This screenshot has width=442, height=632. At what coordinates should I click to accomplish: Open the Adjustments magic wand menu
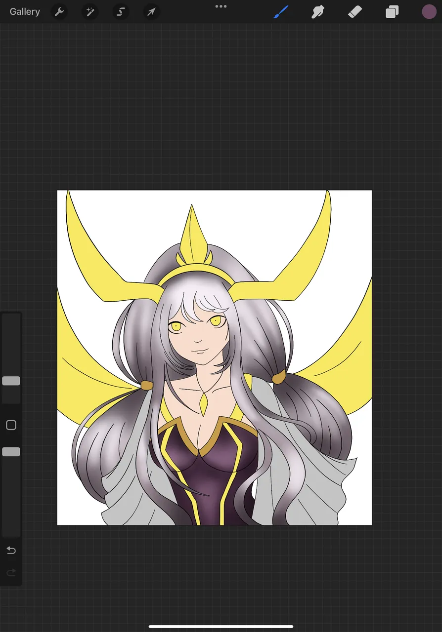click(90, 12)
